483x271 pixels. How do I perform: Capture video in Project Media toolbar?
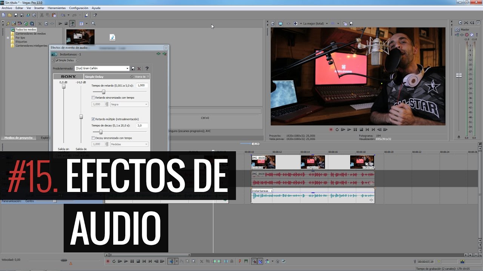pyautogui.click(x=20, y=23)
